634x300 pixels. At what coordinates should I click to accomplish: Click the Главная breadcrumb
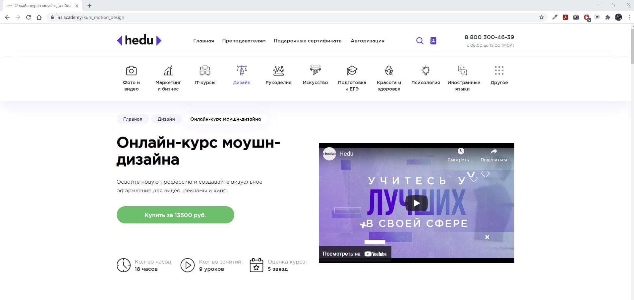[133, 119]
